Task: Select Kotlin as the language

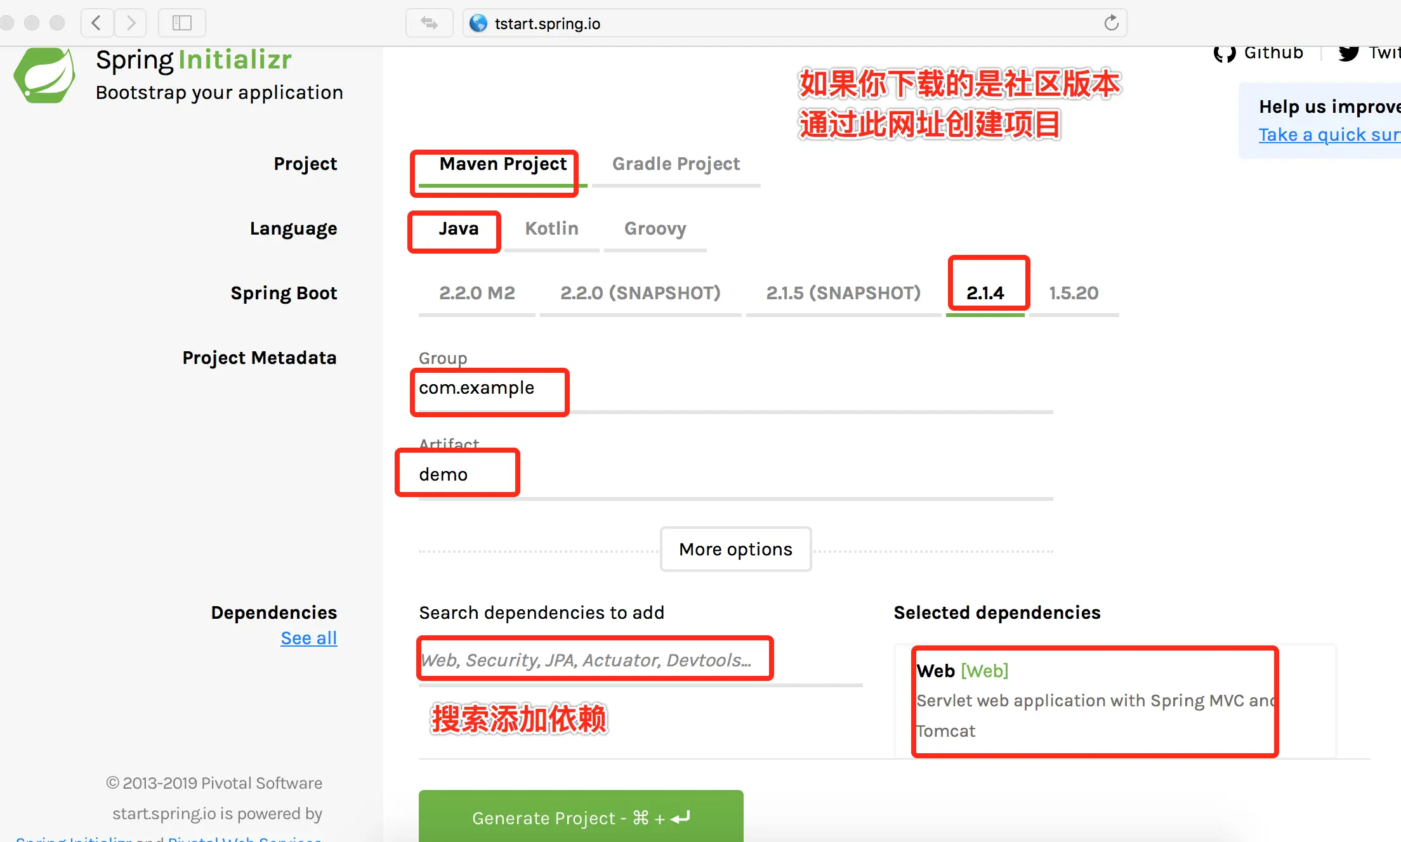Action: point(551,229)
